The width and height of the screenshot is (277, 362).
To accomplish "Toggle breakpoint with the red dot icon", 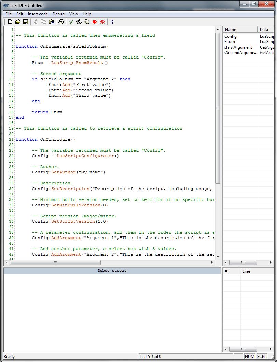I will pos(95,22).
